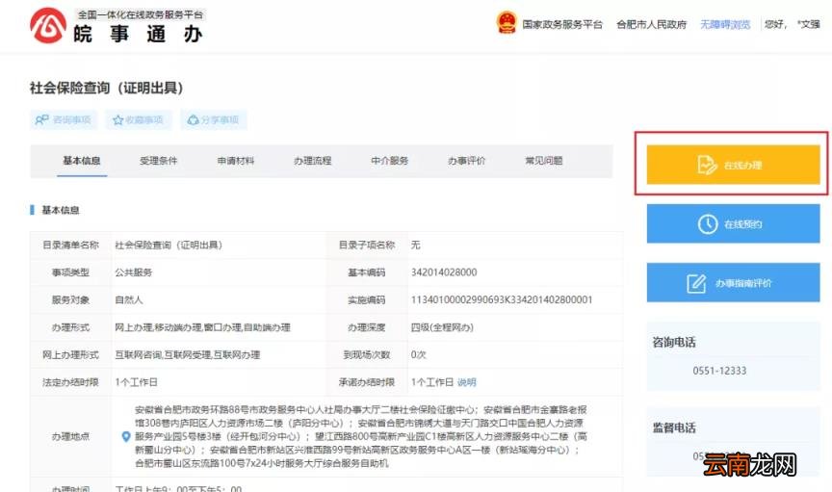
Task: Click the user name *文强
Action: click(x=809, y=24)
